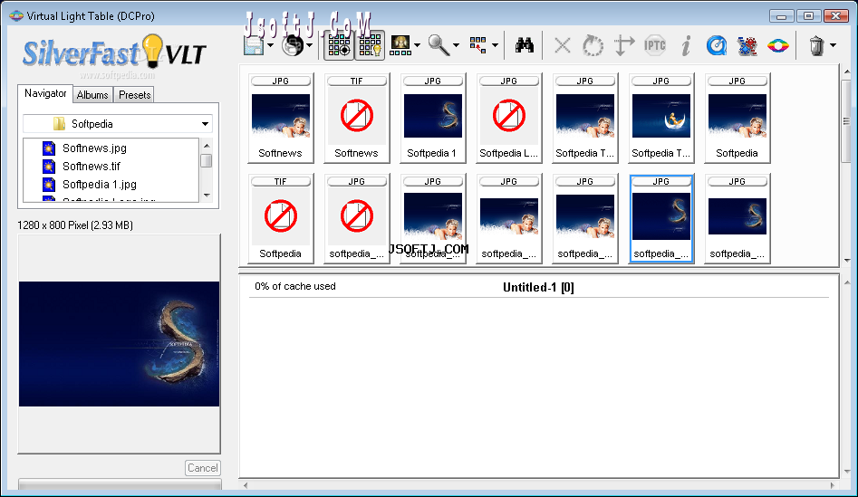The width and height of the screenshot is (858, 497).
Task: Click album pane horizontal scroll left arrow
Action: pos(246,485)
